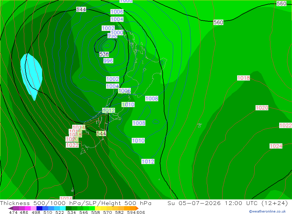Click the Chatham Islands outline east of New Zealand
The image size is (292, 214).
click(x=199, y=125)
